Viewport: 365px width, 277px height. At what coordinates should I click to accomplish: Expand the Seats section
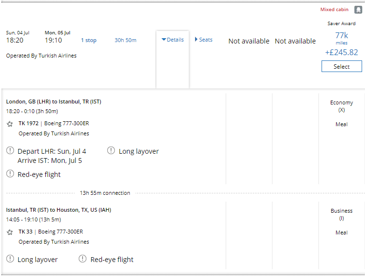coord(203,40)
